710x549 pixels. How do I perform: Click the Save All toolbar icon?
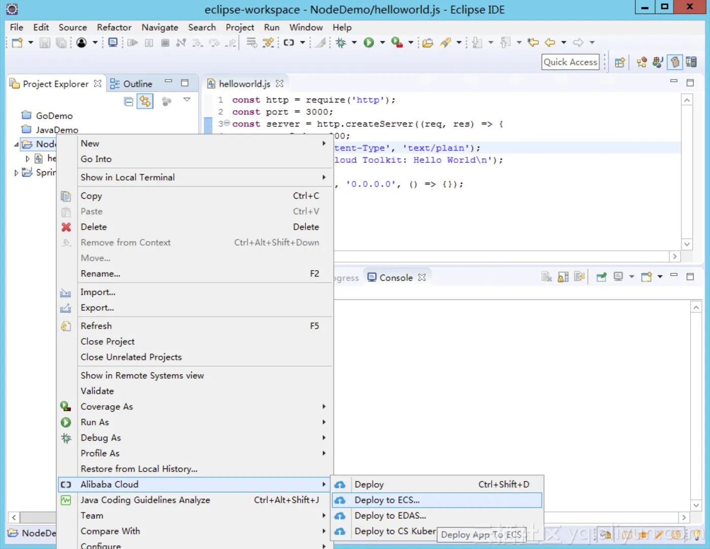click(61, 43)
